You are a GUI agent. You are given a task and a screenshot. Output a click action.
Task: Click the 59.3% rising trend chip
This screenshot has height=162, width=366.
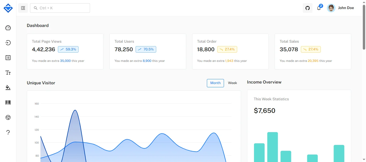tap(68, 49)
